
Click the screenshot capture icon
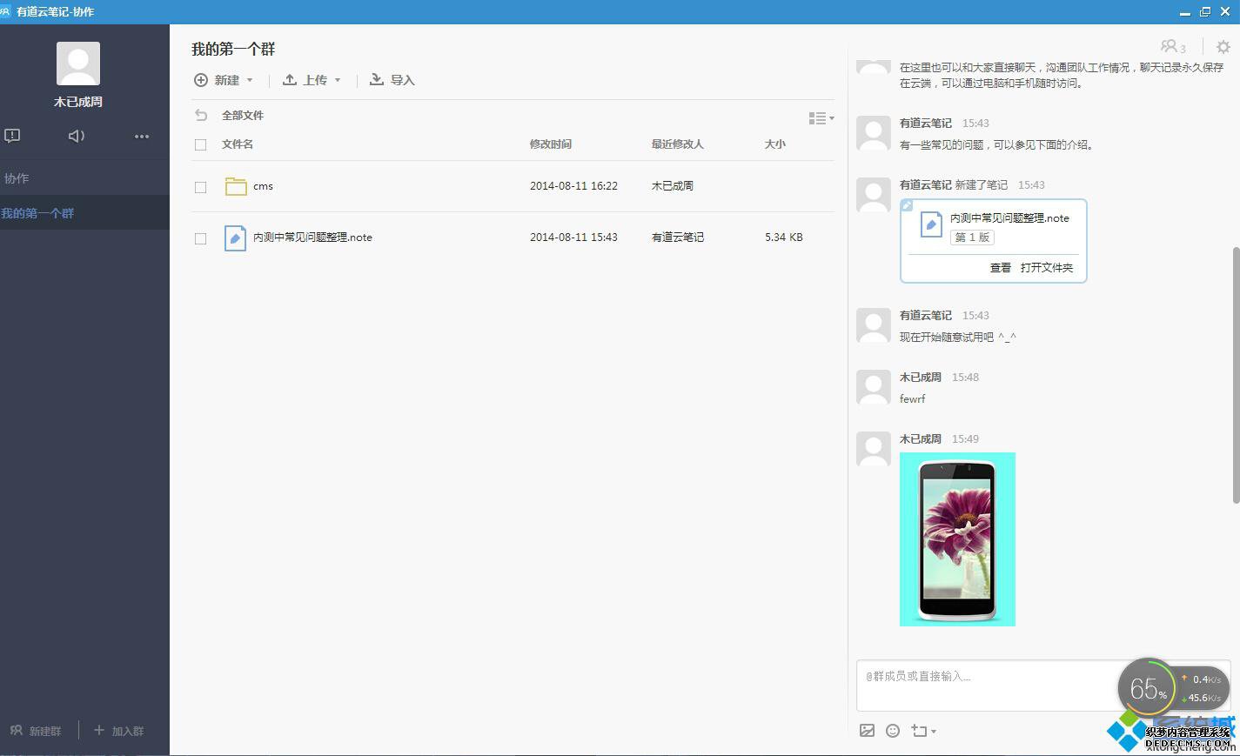click(919, 731)
